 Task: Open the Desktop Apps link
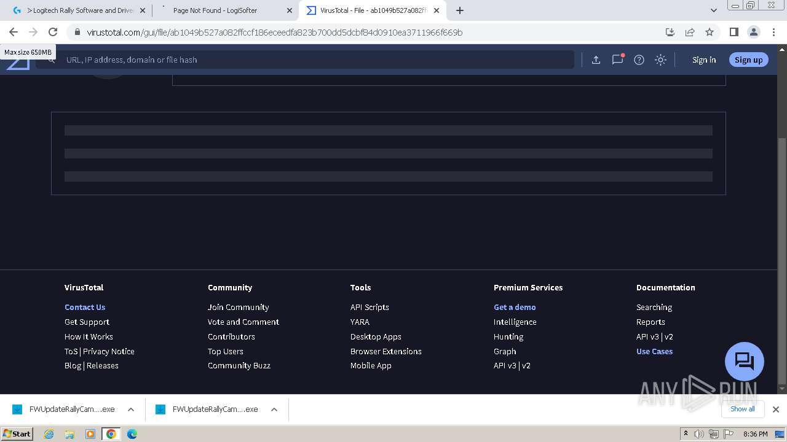pyautogui.click(x=376, y=336)
